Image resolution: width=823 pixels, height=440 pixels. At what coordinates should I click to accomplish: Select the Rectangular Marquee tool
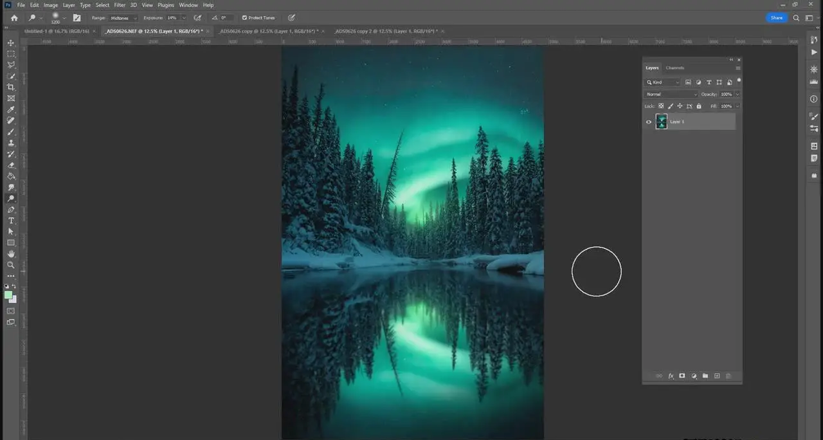(x=11, y=53)
